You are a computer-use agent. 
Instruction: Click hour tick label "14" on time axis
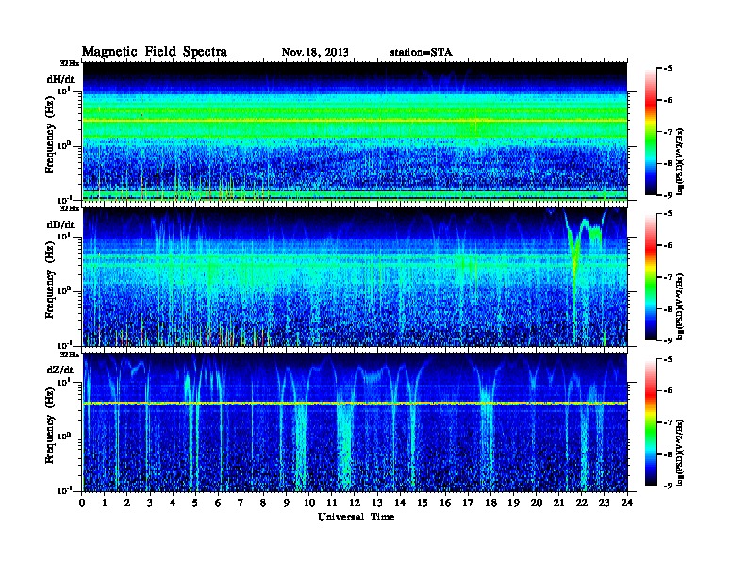point(400,503)
